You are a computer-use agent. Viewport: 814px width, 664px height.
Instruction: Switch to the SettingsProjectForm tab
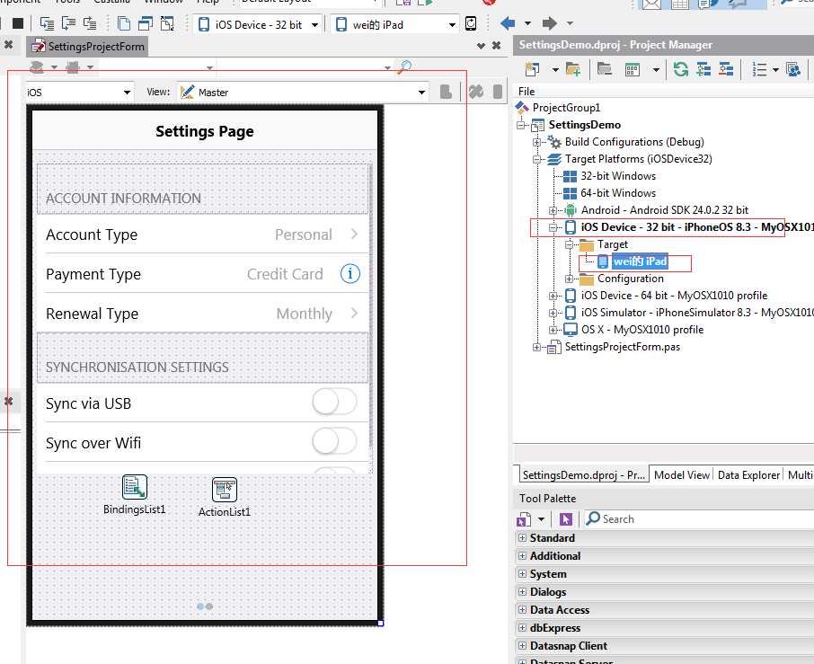[x=88, y=46]
